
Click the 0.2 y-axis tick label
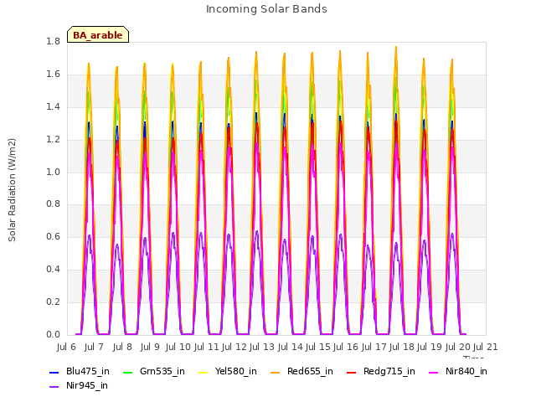(53, 301)
